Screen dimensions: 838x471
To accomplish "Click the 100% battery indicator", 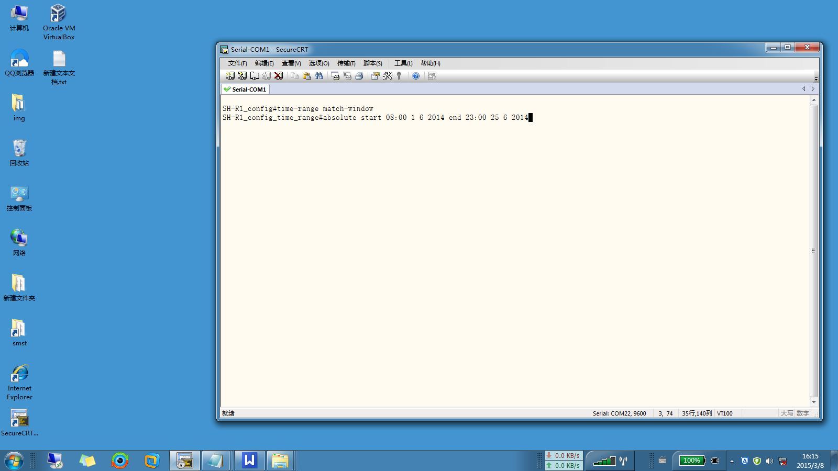I will click(692, 461).
